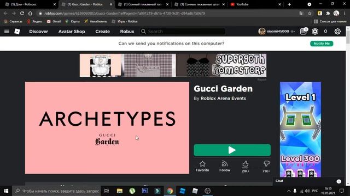Image resolution: width=350 pixels, height=196 pixels.
Task: Switch to the YouTube browser tab
Action: coord(254,4)
